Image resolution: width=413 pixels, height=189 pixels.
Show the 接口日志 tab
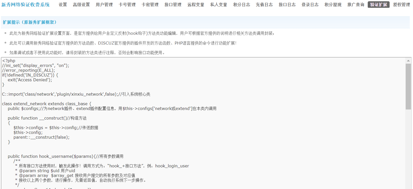coord(287,5)
